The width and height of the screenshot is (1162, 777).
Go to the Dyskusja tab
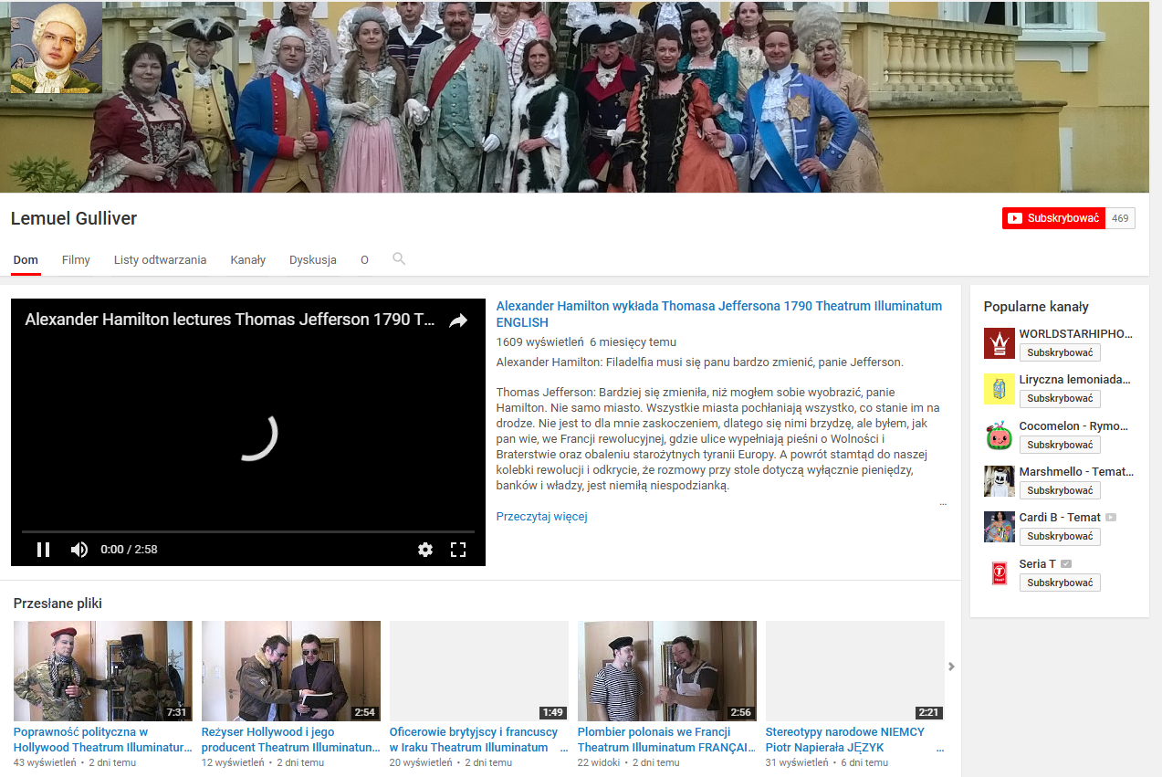pos(312,260)
